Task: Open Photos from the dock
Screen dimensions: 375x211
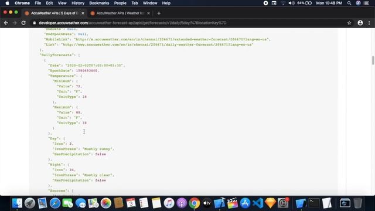Action: pyautogui.click(x=105, y=203)
